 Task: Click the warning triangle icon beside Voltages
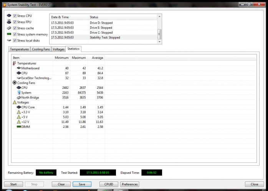pyautogui.click(x=15, y=102)
